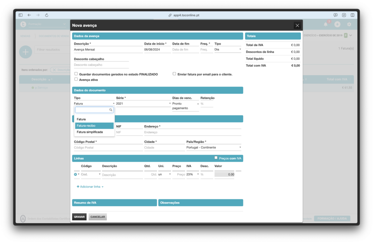The width and height of the screenshot is (373, 243).
Task: Open the browser split view icon
Action: click(x=352, y=15)
